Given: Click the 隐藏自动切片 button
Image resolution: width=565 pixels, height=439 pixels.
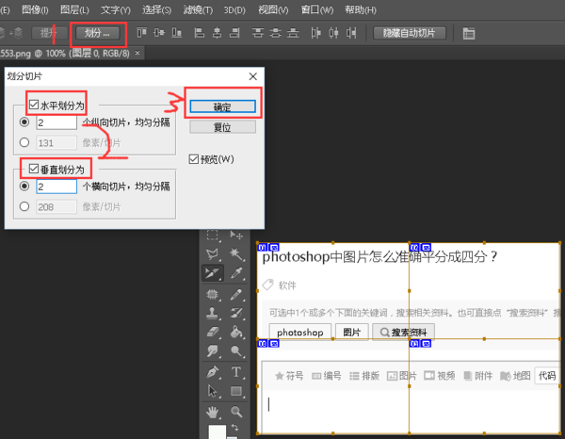Looking at the screenshot, I should [410, 33].
